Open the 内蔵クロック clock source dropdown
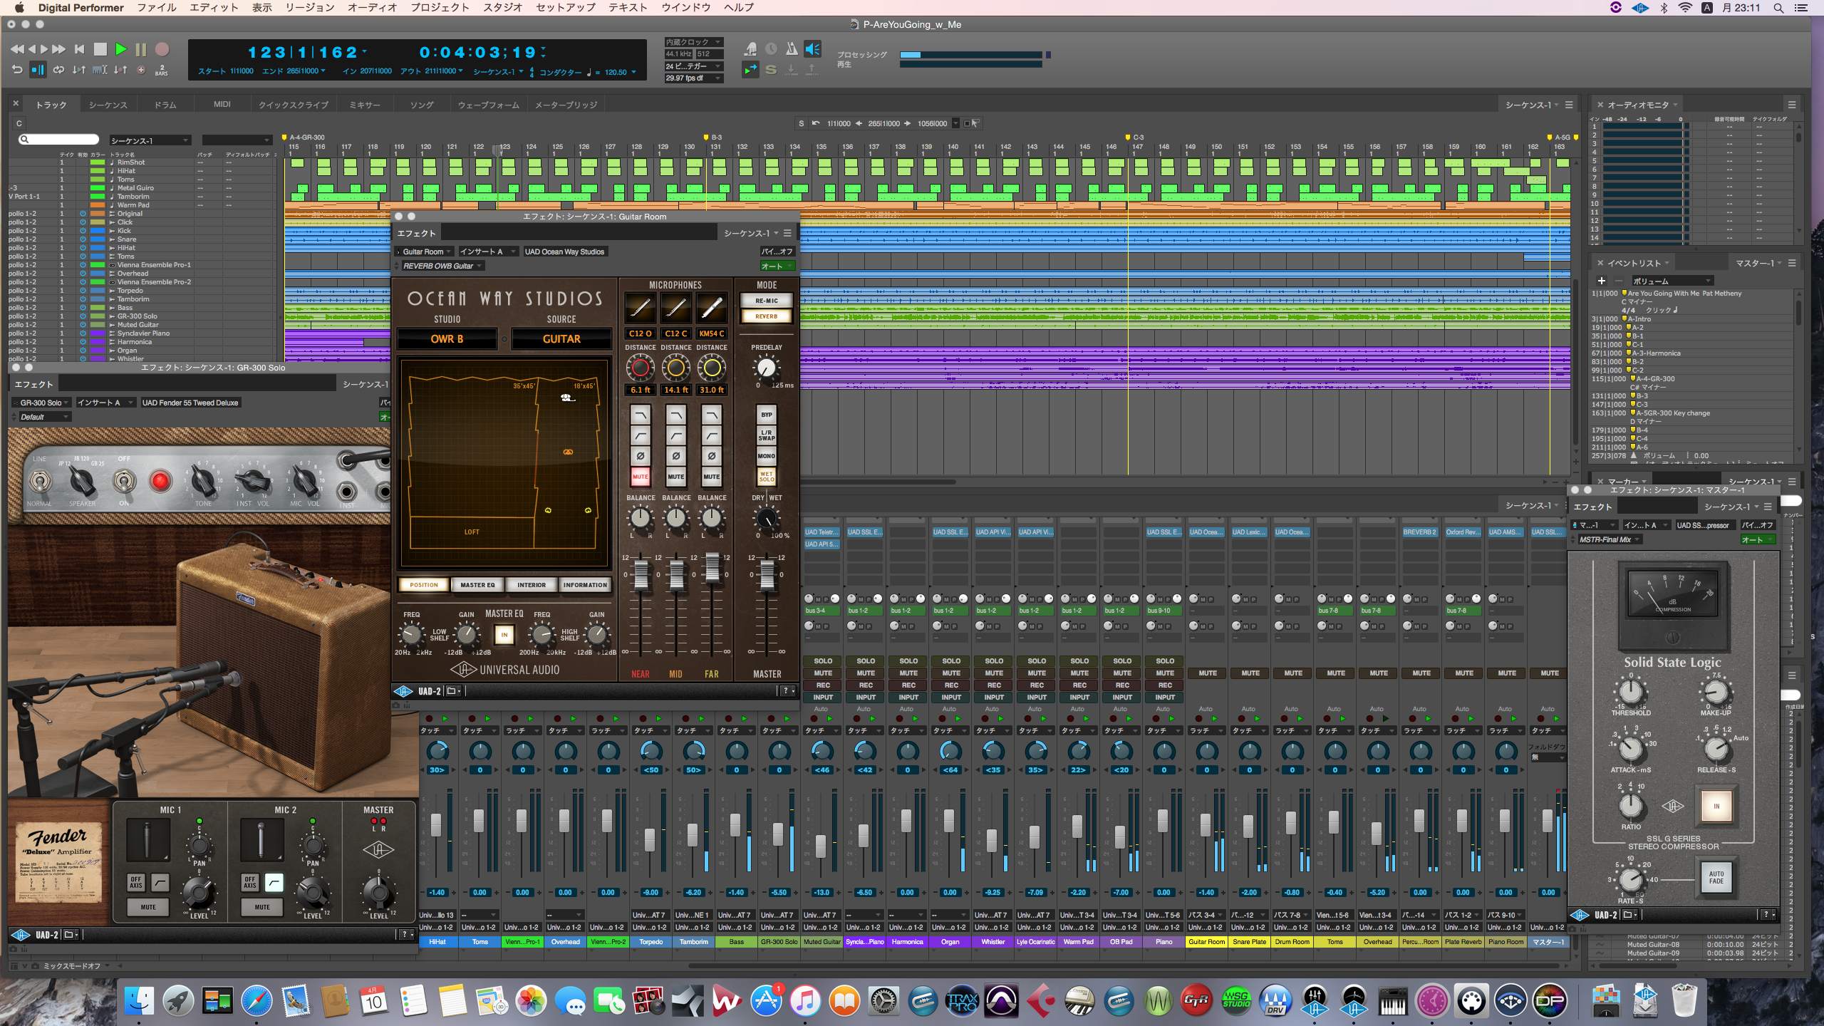 (x=693, y=42)
